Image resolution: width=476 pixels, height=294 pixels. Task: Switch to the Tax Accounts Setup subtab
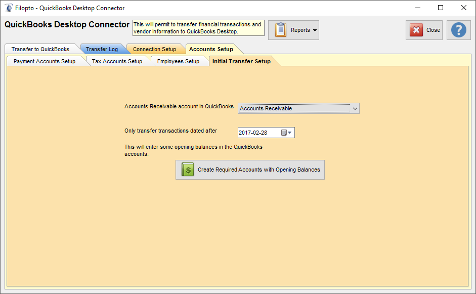[117, 61]
